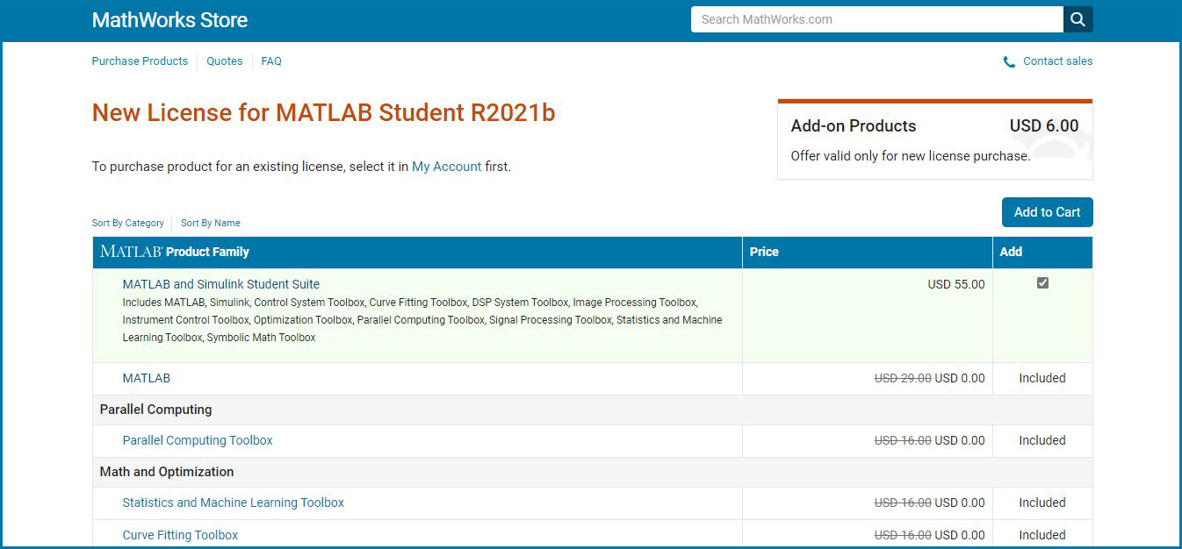
Task: Sort products By Category
Action: 128,223
